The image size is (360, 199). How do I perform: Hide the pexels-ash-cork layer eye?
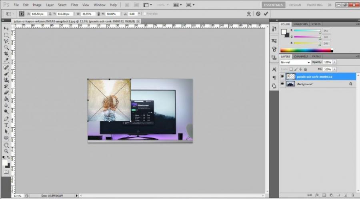click(x=282, y=76)
